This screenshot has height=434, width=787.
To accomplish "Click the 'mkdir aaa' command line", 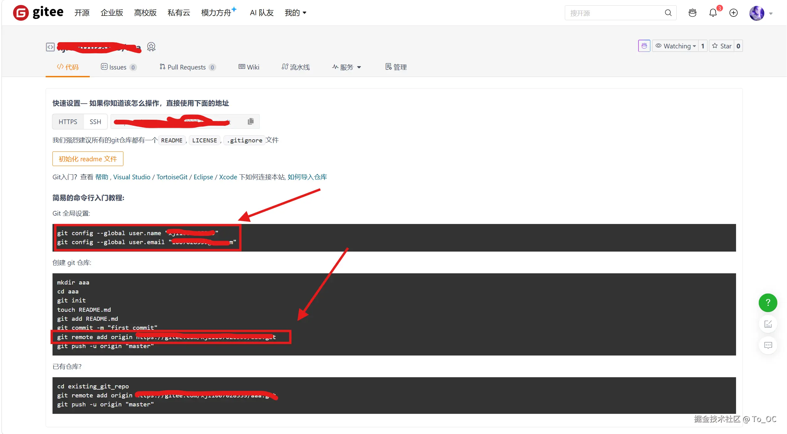I will [x=73, y=282].
